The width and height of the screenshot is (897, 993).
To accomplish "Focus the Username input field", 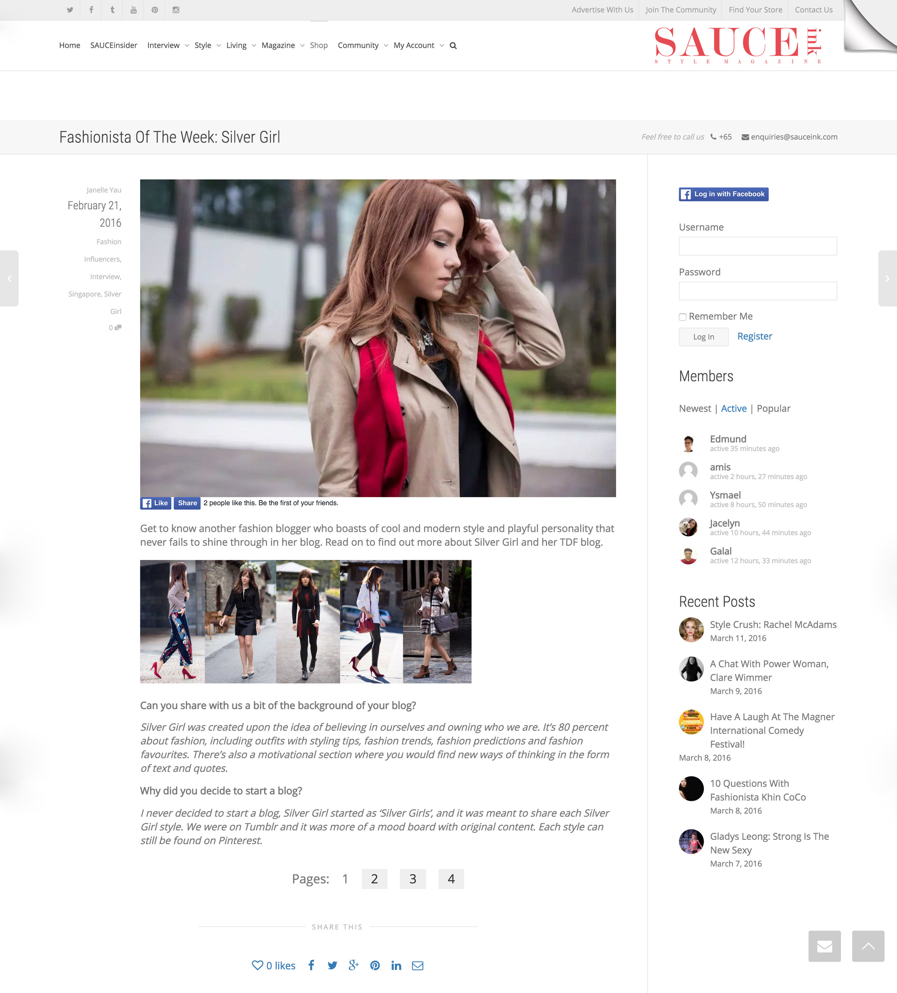I will (757, 246).
